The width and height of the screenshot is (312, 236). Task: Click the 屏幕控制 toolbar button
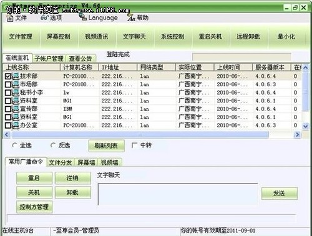59,37
